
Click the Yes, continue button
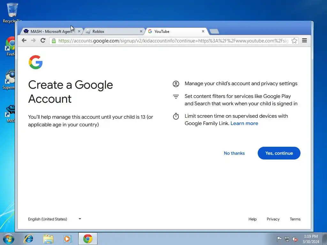tap(279, 153)
